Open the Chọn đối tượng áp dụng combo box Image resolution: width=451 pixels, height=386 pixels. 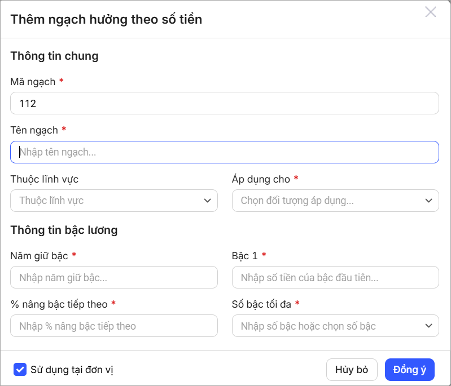(x=327, y=201)
